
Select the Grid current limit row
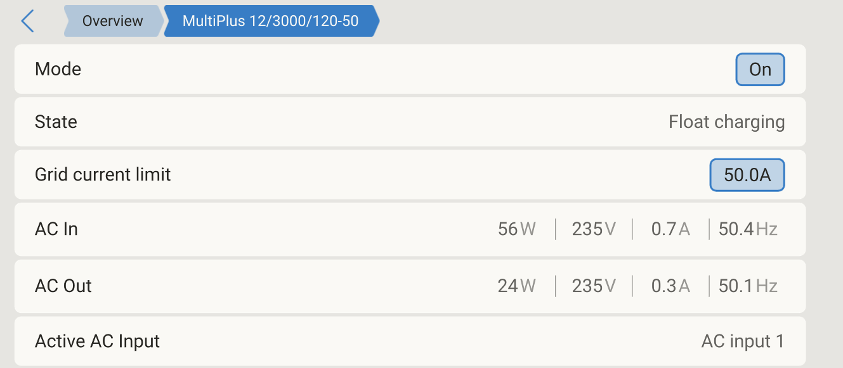pyautogui.click(x=410, y=175)
